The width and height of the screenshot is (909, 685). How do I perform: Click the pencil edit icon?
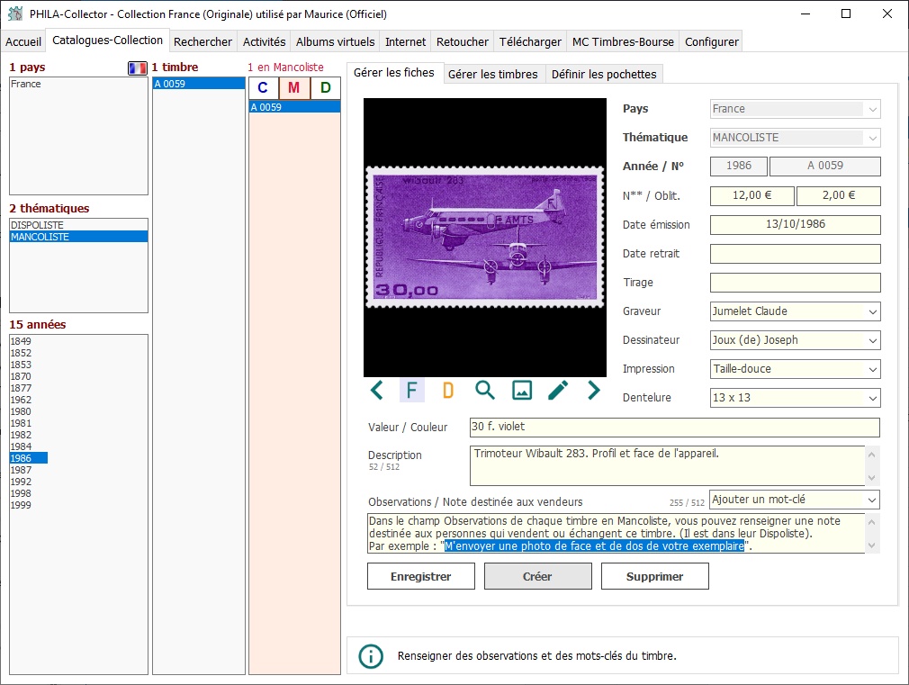(x=558, y=391)
